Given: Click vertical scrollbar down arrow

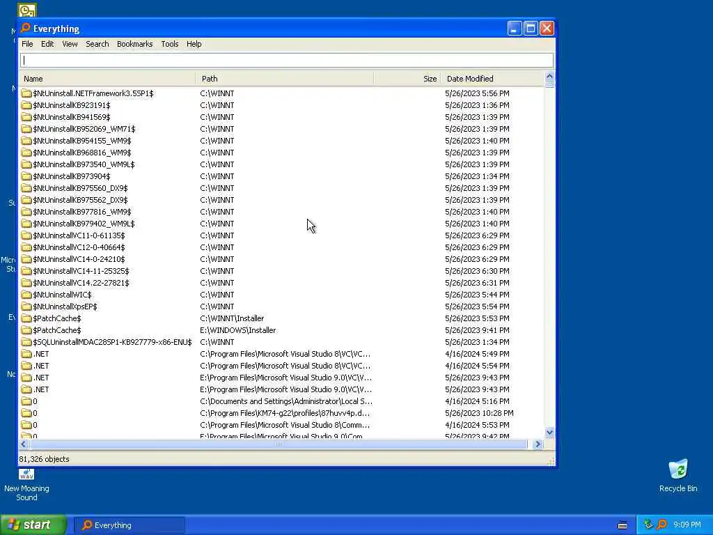Looking at the screenshot, I should 549,432.
